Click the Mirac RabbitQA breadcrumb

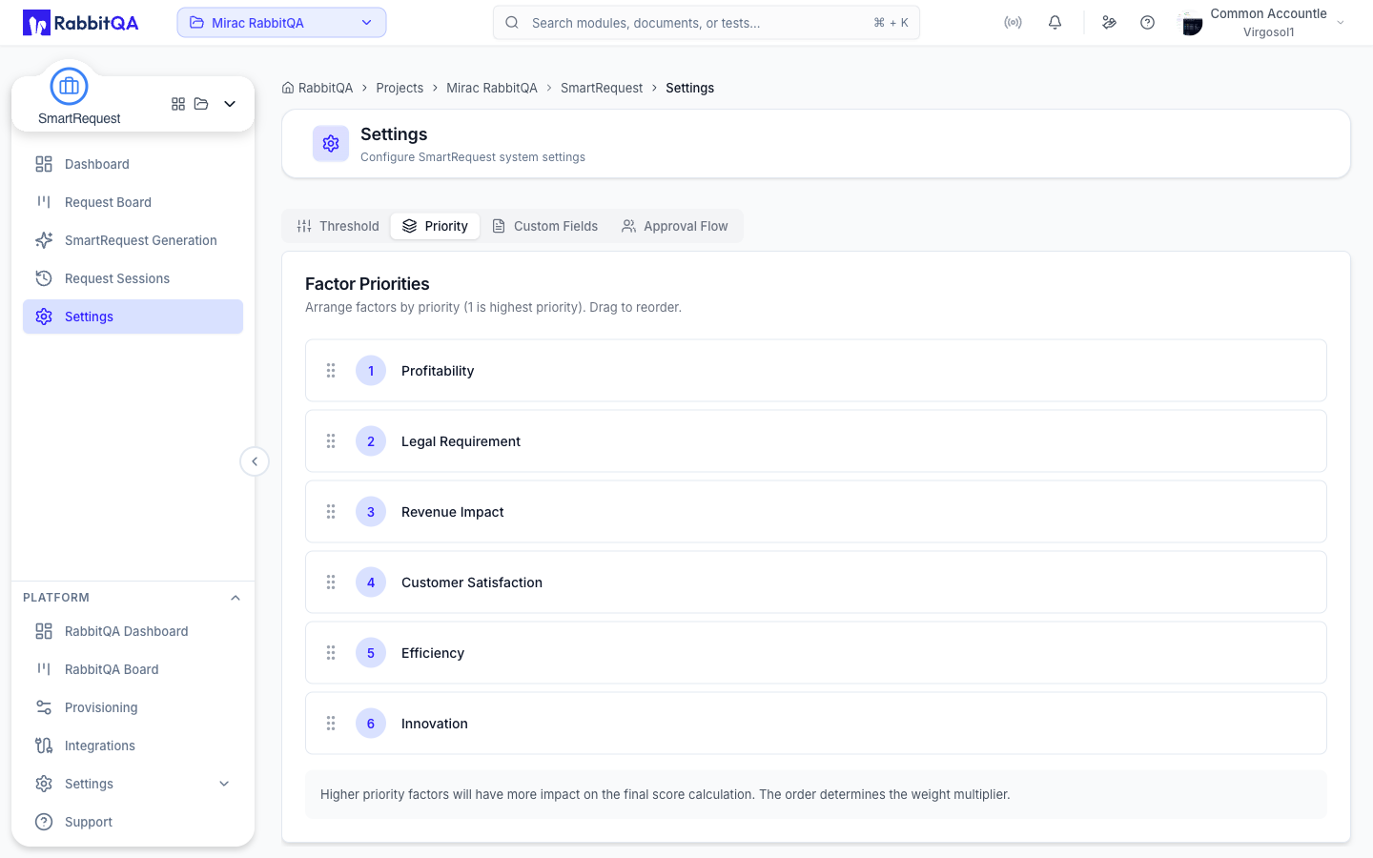pos(492,88)
